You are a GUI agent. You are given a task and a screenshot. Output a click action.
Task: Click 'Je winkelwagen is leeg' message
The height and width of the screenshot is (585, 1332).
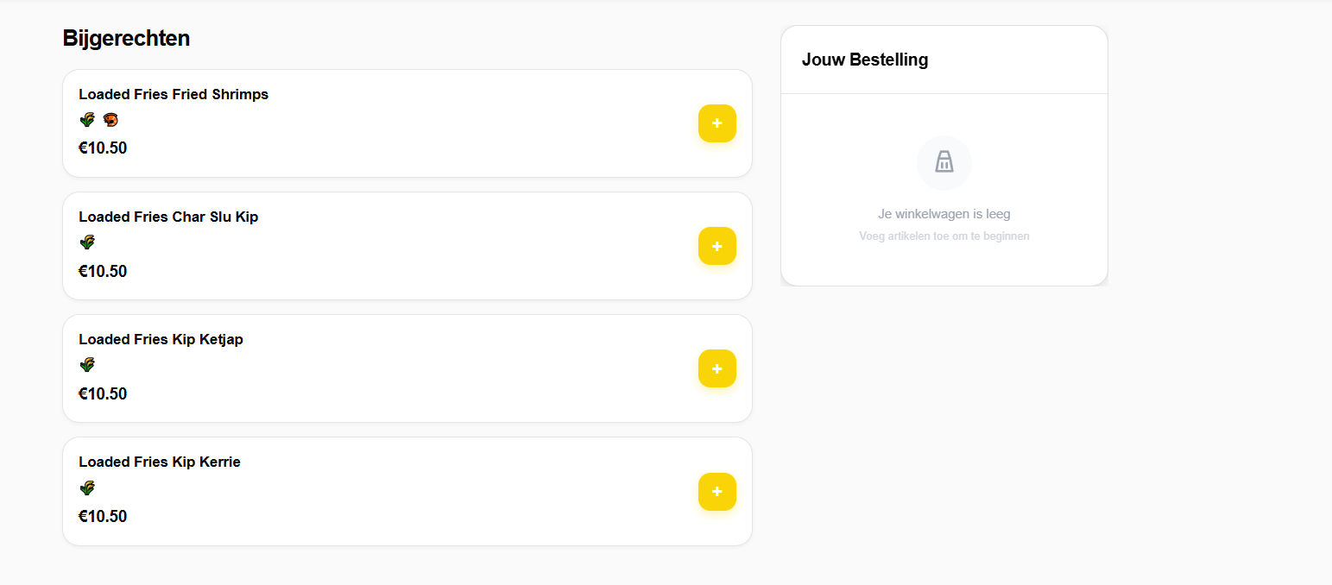944,214
